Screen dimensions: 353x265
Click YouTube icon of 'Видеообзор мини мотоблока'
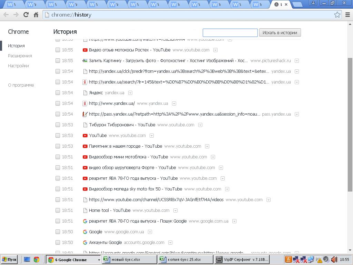(x=85, y=157)
